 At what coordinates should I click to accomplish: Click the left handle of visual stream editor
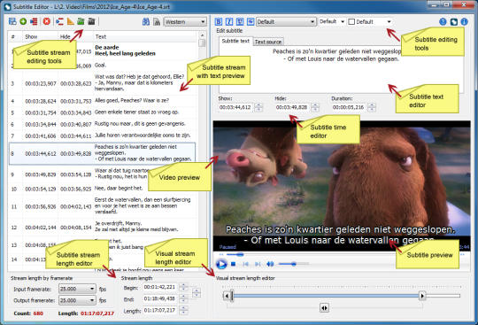227,296
